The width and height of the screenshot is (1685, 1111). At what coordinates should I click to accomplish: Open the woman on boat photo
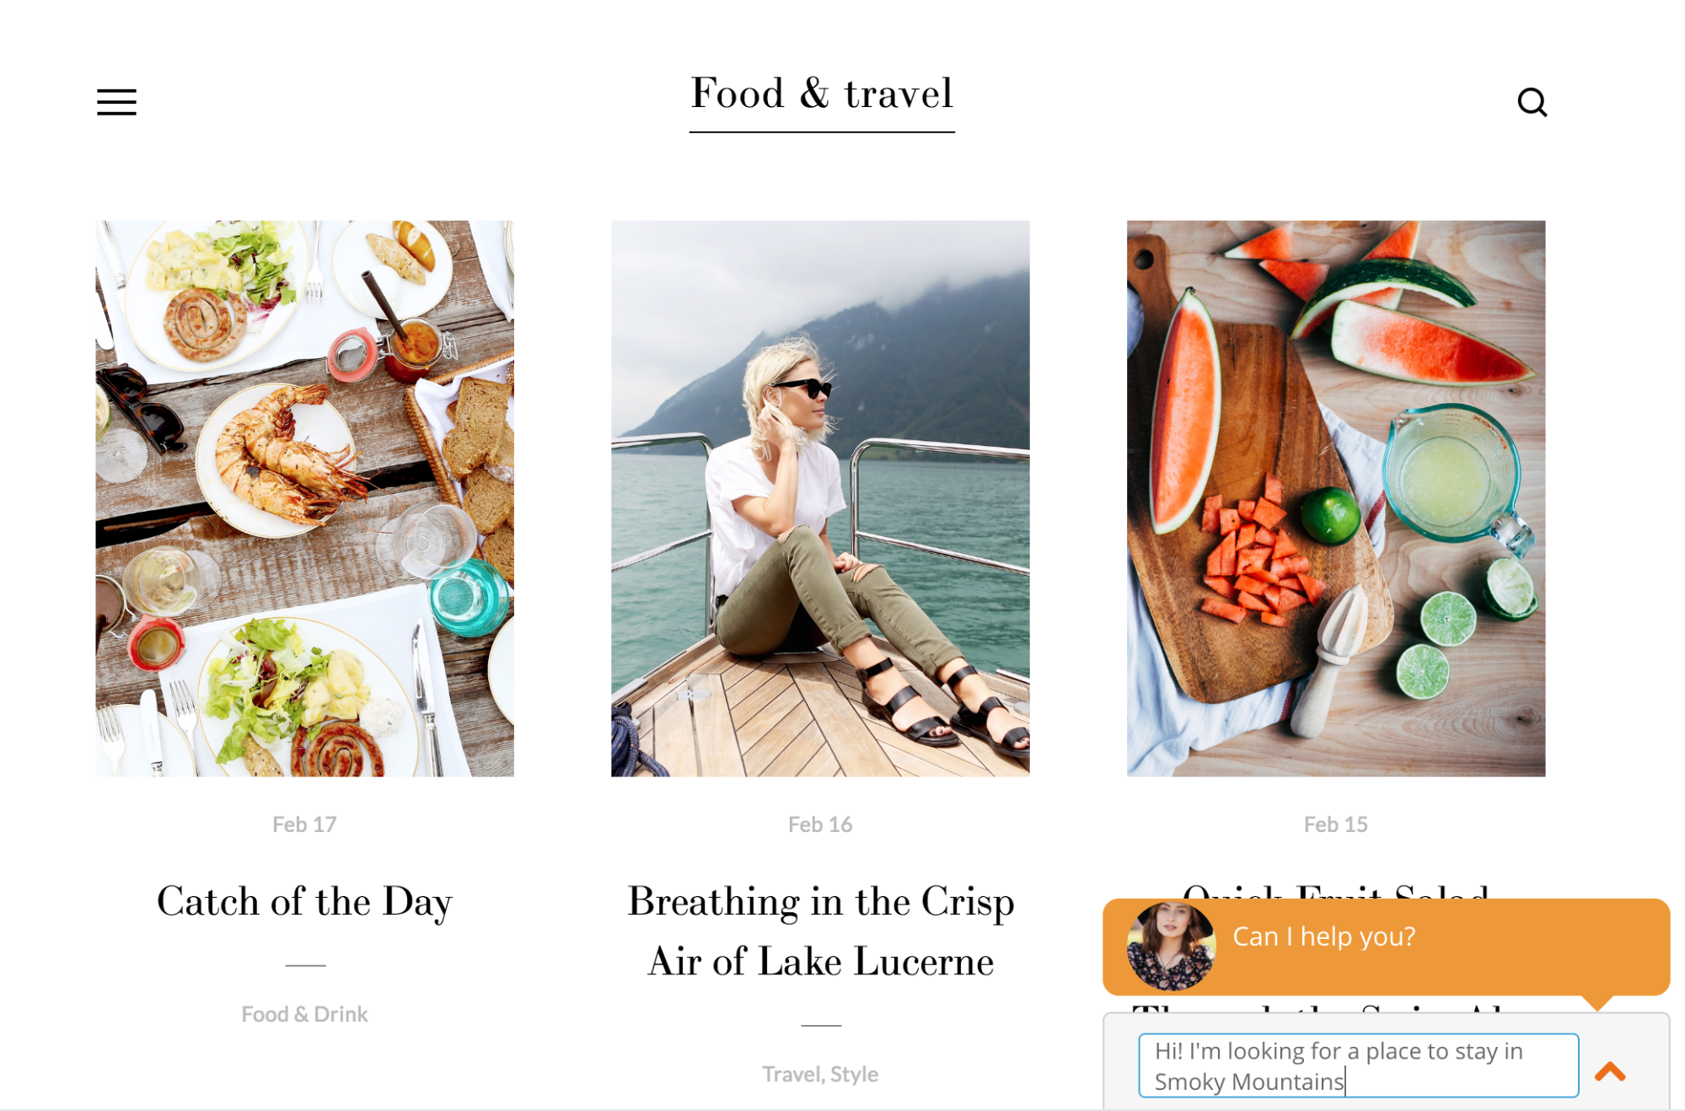coord(820,498)
